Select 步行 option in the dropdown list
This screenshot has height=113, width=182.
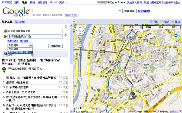(x=20, y=55)
